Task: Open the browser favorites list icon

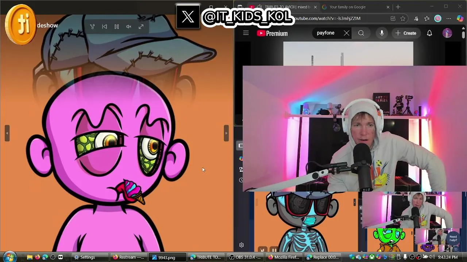Action: [427, 19]
